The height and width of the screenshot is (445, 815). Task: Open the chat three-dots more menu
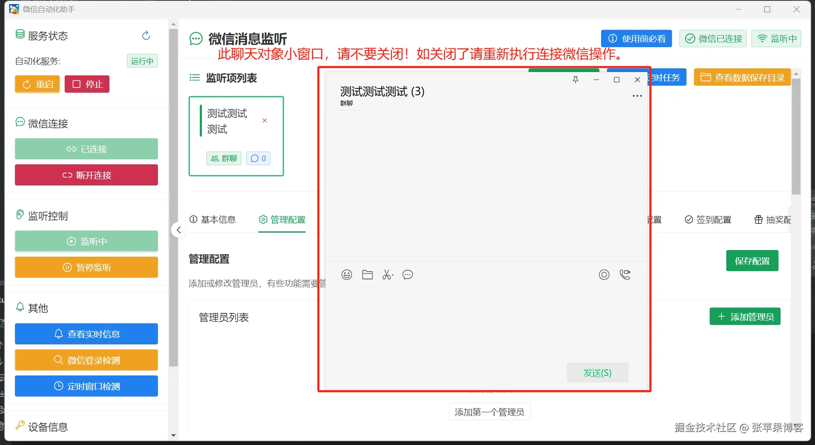tap(637, 96)
